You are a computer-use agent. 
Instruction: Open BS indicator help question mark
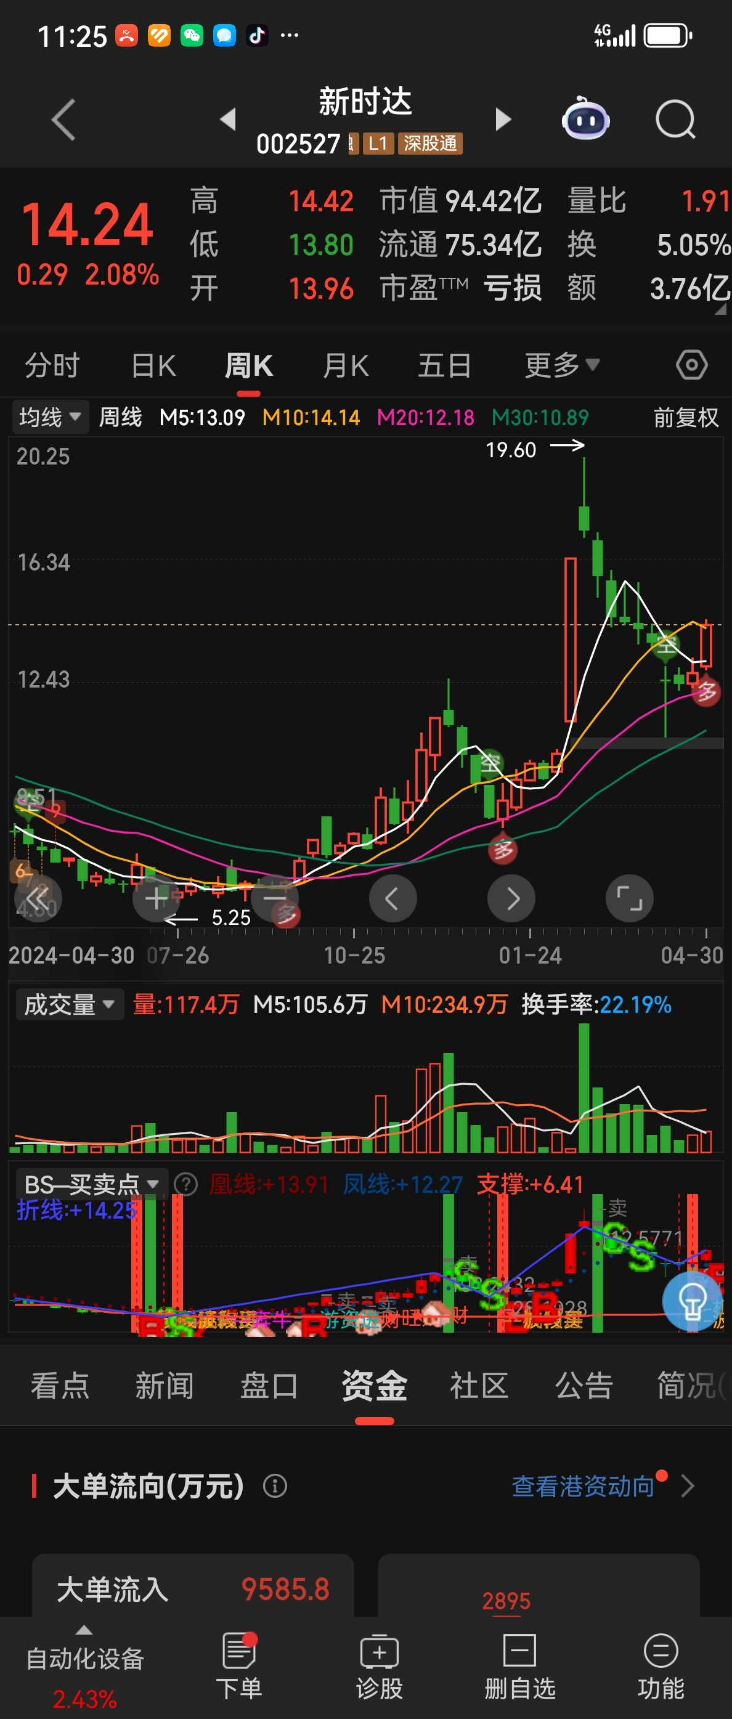pyautogui.click(x=185, y=1184)
